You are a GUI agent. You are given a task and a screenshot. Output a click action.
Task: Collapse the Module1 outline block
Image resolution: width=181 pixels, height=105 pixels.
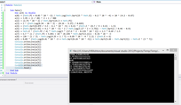click(5, 5)
